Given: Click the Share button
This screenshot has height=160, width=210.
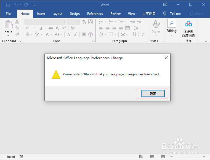Looking at the screenshot, I should click(x=196, y=14).
